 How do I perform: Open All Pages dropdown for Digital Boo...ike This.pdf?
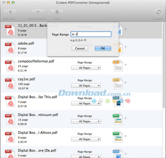click(86, 104)
